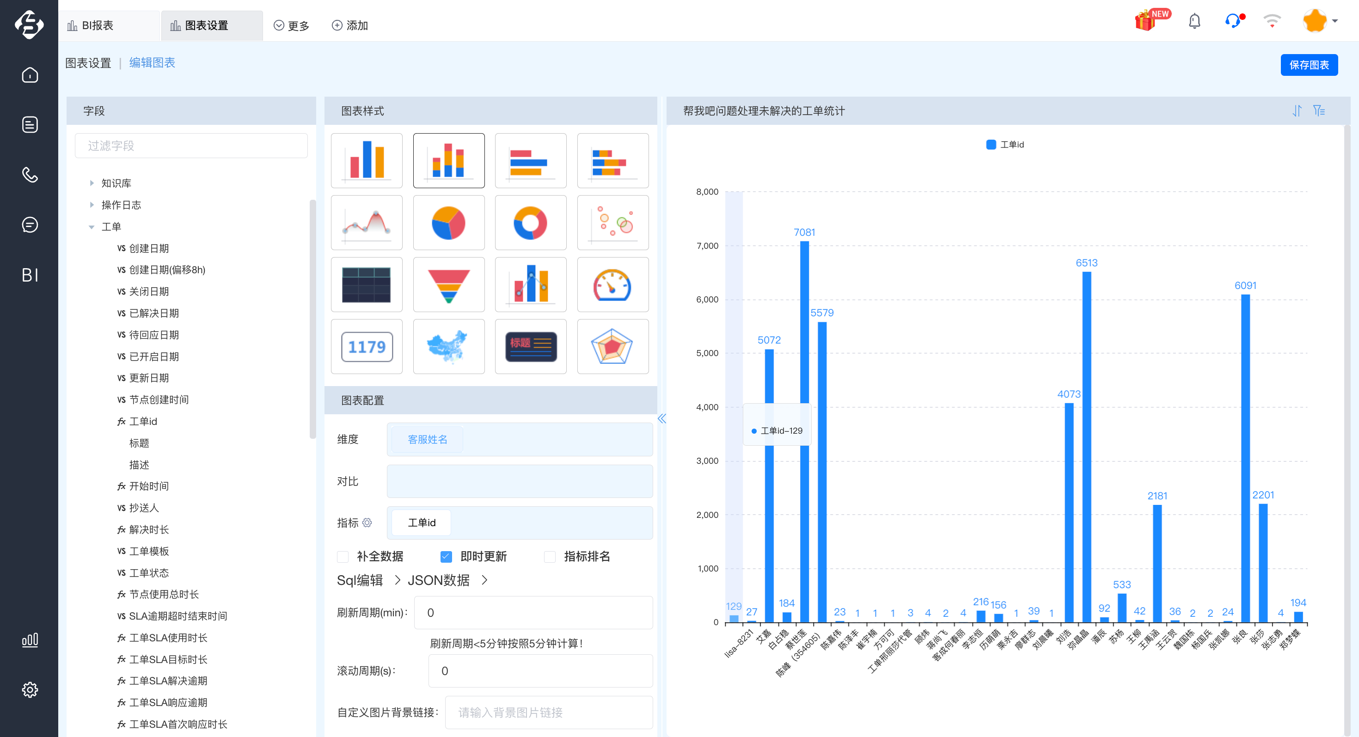
Task: Select the pie chart style
Action: pyautogui.click(x=448, y=223)
